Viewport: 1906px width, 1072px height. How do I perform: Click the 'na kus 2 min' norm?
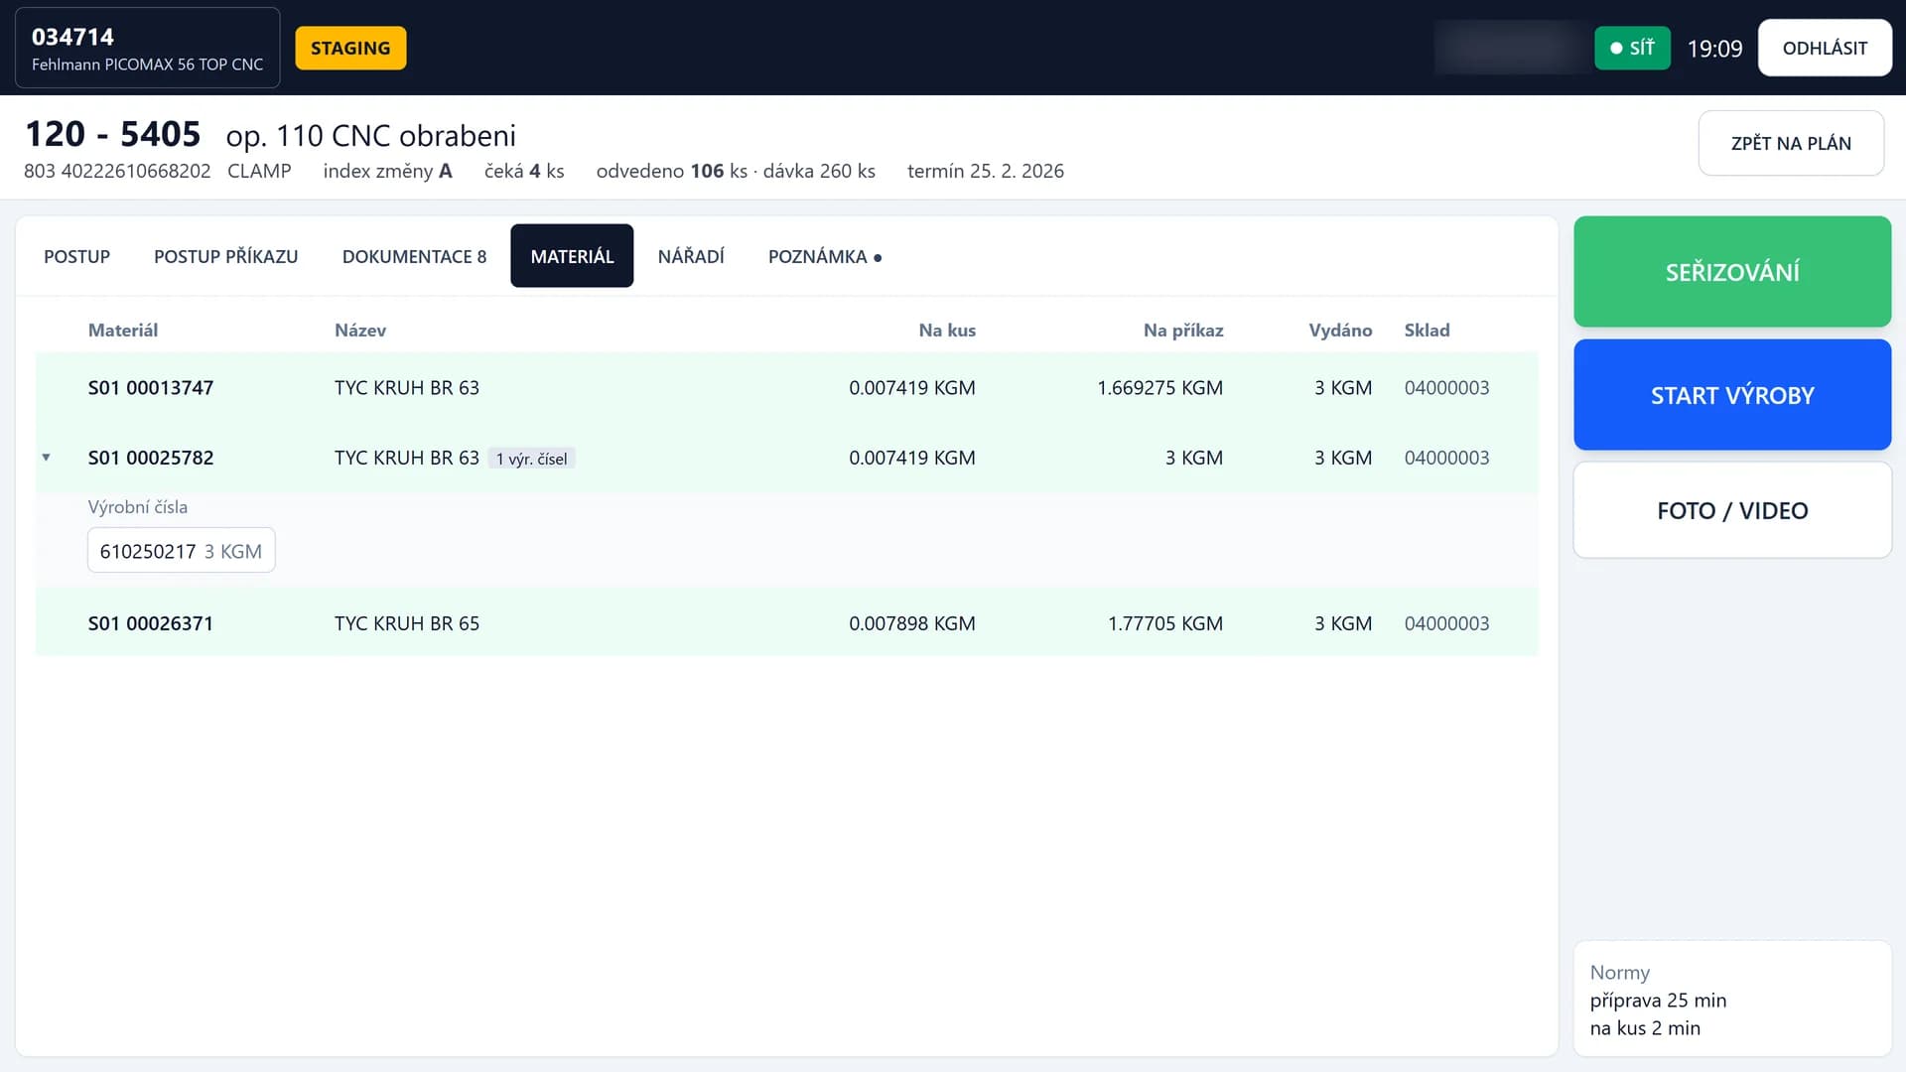point(1645,1028)
